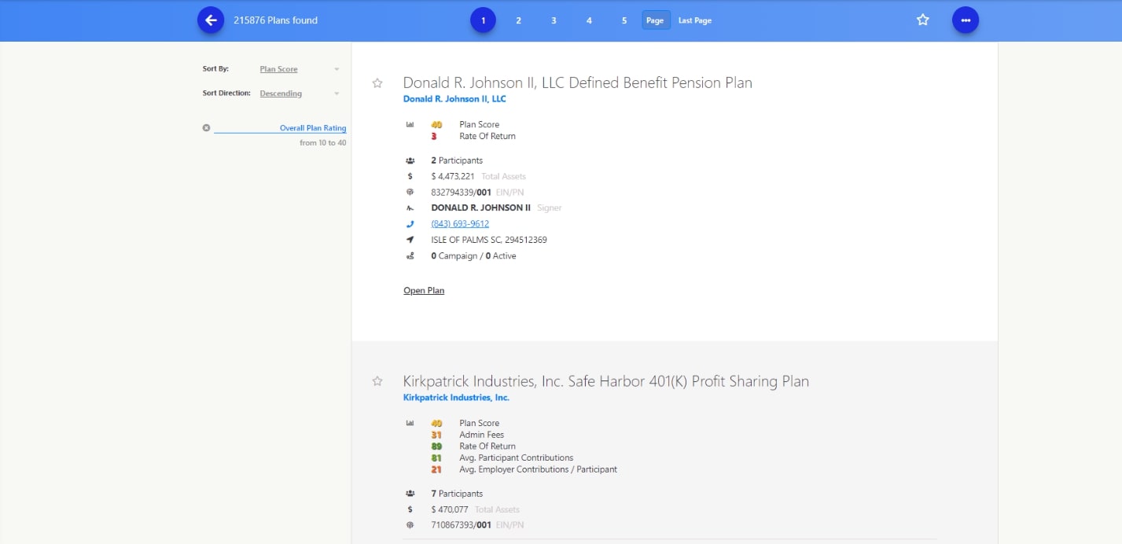Screen dimensions: 1122x544
Task: Click the back arrow button
Action: tap(211, 20)
